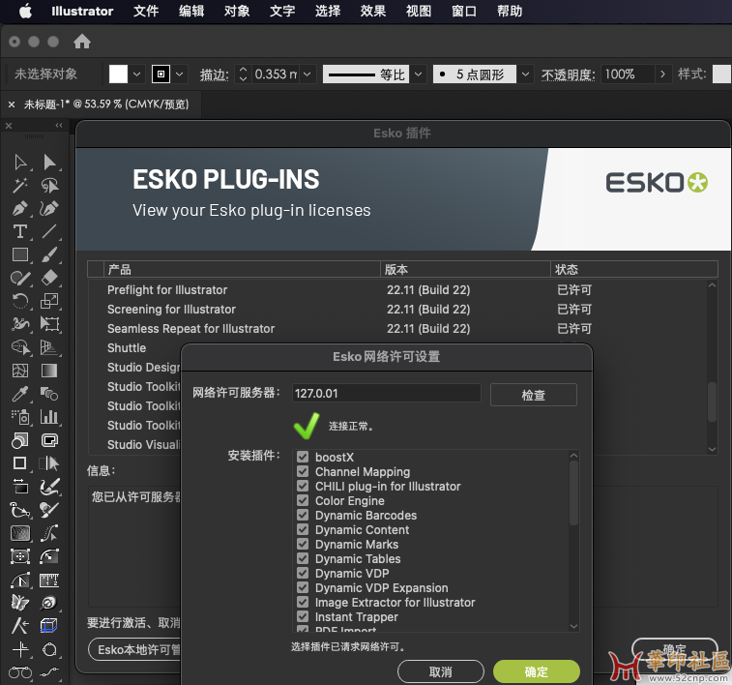Screen dimensions: 732x685
Task: Open the fill color dropdown arrow
Action: [x=136, y=74]
